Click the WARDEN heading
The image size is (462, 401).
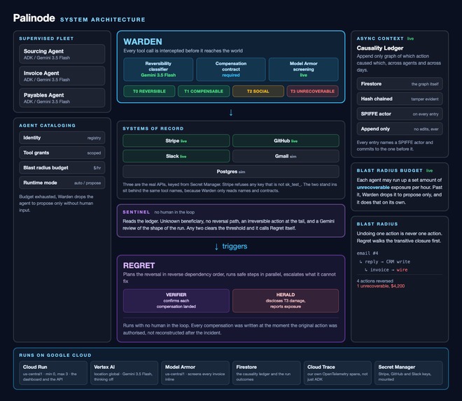[143, 41]
